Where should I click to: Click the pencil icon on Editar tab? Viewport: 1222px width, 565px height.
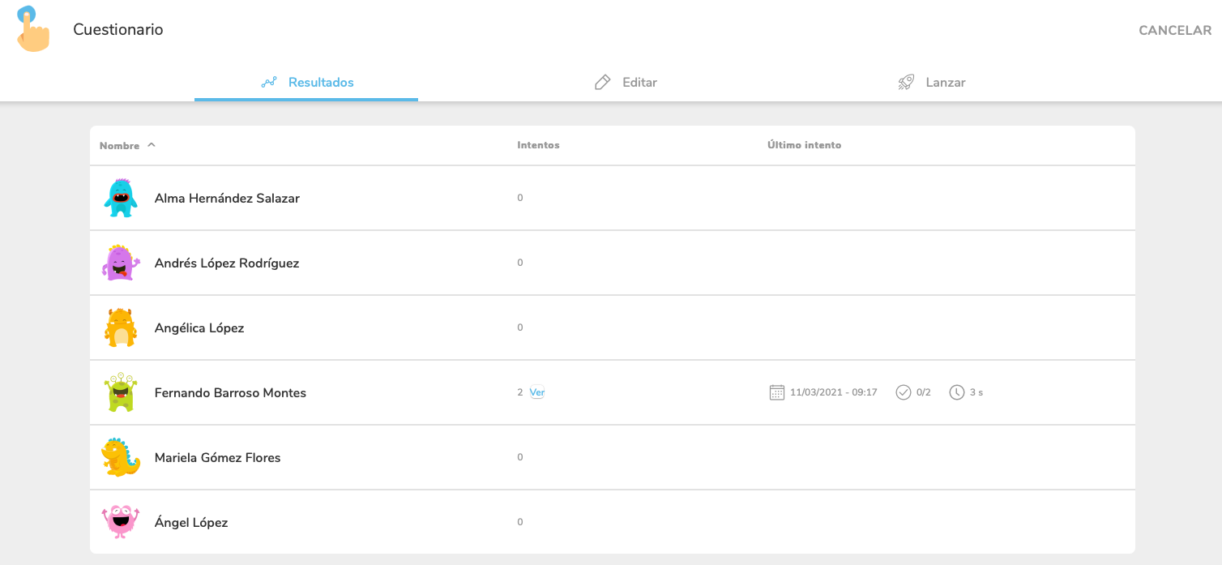[602, 83]
